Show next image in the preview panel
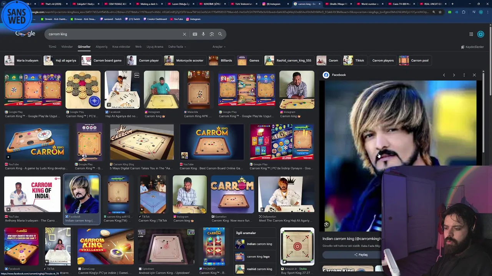492x276 pixels. pos(454,75)
